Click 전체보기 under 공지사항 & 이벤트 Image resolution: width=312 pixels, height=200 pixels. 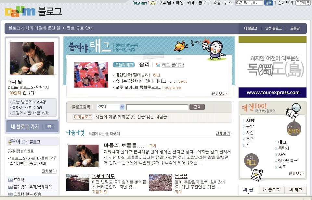(49, 171)
